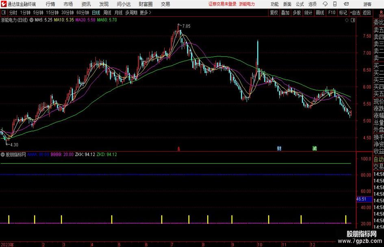
Task: Switch to the 60分钟 chart period
Action: click(82, 13)
